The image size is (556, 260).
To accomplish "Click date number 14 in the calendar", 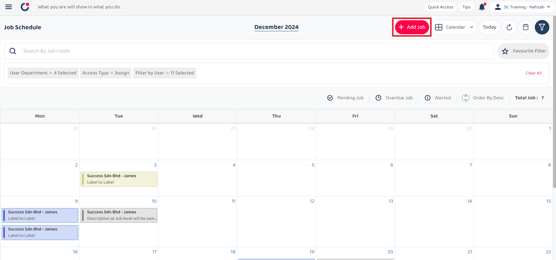I will 470,201.
